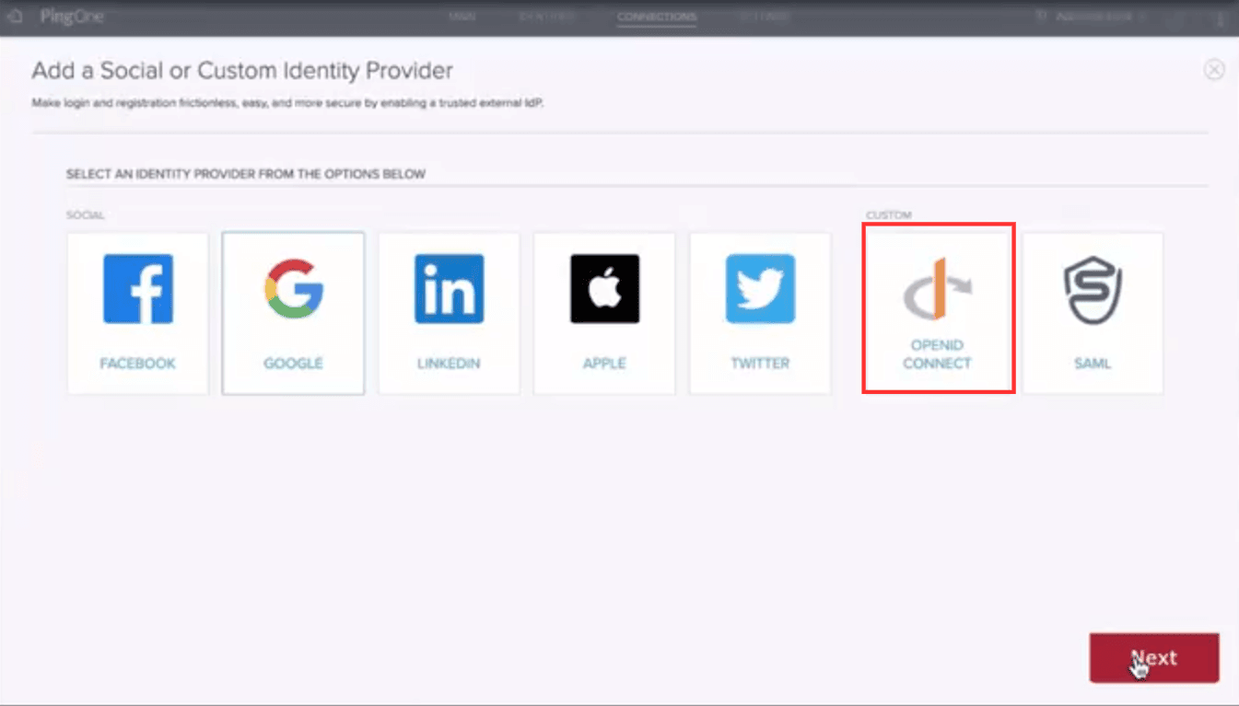1239x706 pixels.
Task: Click the LinkedIn provider icon
Action: (449, 288)
